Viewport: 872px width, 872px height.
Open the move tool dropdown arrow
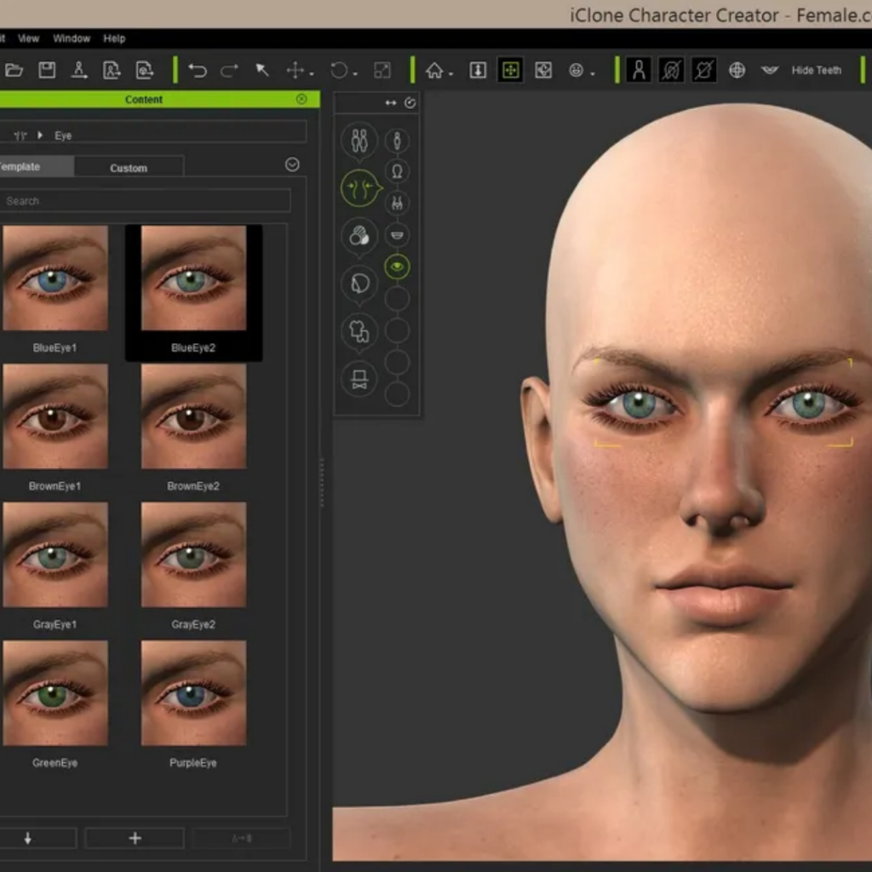coord(312,73)
